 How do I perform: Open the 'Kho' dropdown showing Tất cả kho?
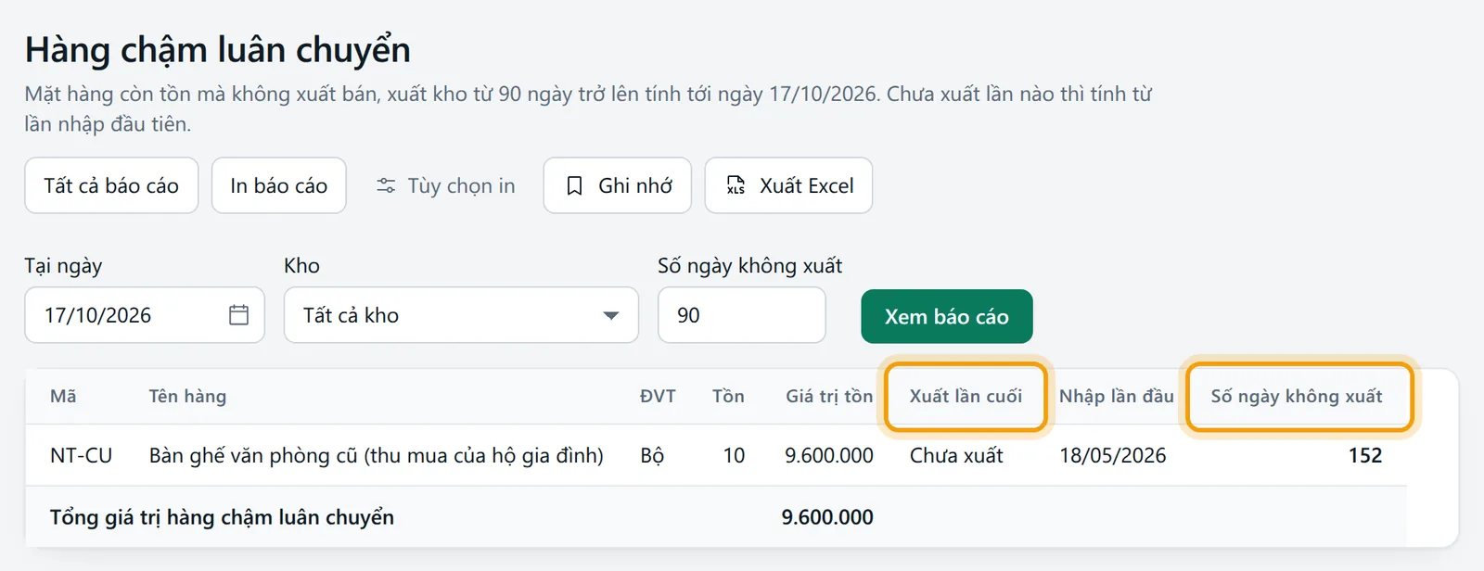pos(461,315)
